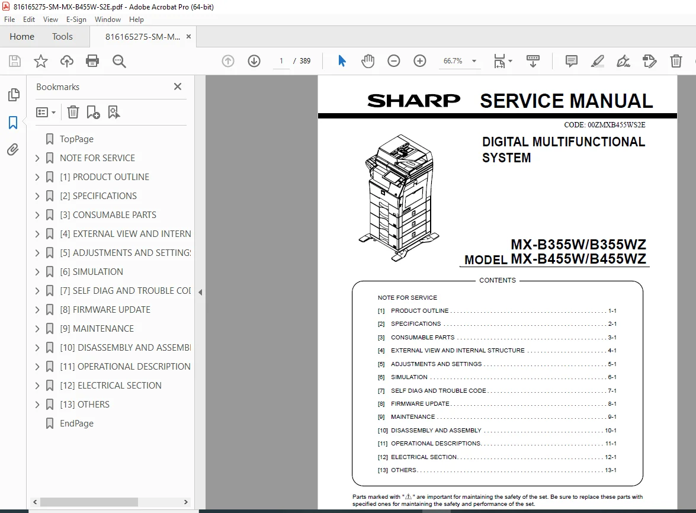Open the E-Sign menu
696x513 pixels.
76,20
